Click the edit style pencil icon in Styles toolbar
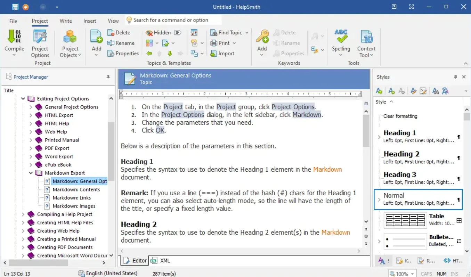The image size is (471, 277). click(x=413, y=91)
